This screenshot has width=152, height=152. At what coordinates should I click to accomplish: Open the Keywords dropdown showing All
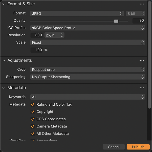click(88, 97)
